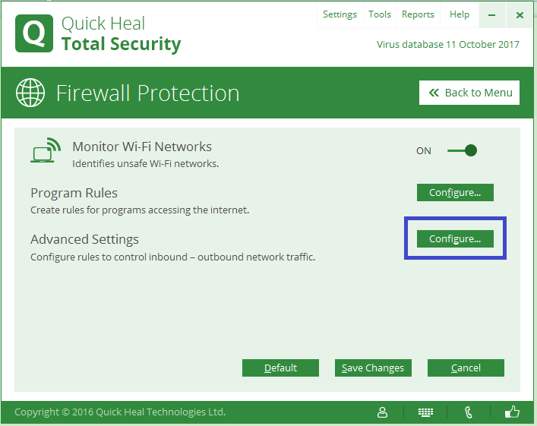Restore settings with Default button
537x426 pixels.
coord(280,368)
